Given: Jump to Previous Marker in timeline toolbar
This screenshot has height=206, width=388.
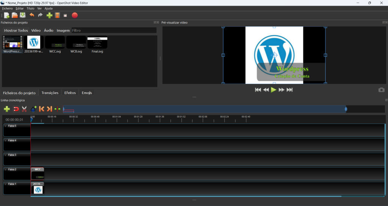Looking at the screenshot, I should click(x=42, y=109).
